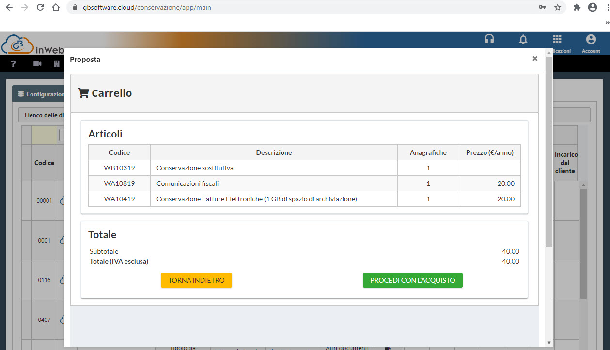610x350 pixels.
Task: Click the building icon in black toolbar
Action: click(57, 64)
